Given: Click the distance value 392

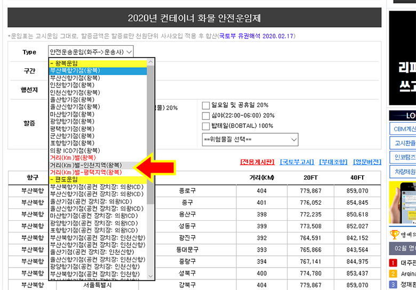Looking at the screenshot, I should 261,238.
